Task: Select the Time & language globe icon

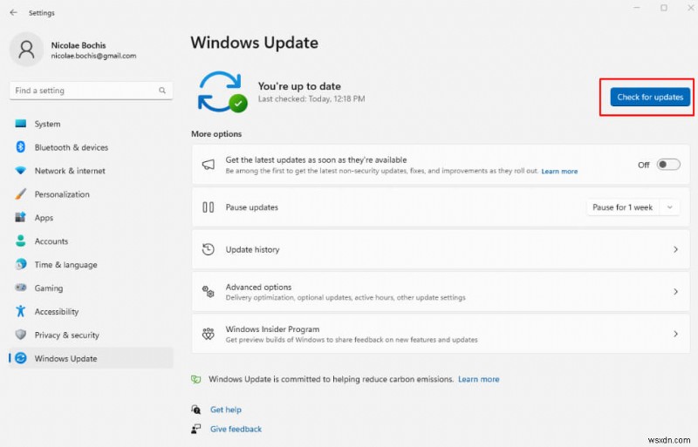Action: (20, 264)
